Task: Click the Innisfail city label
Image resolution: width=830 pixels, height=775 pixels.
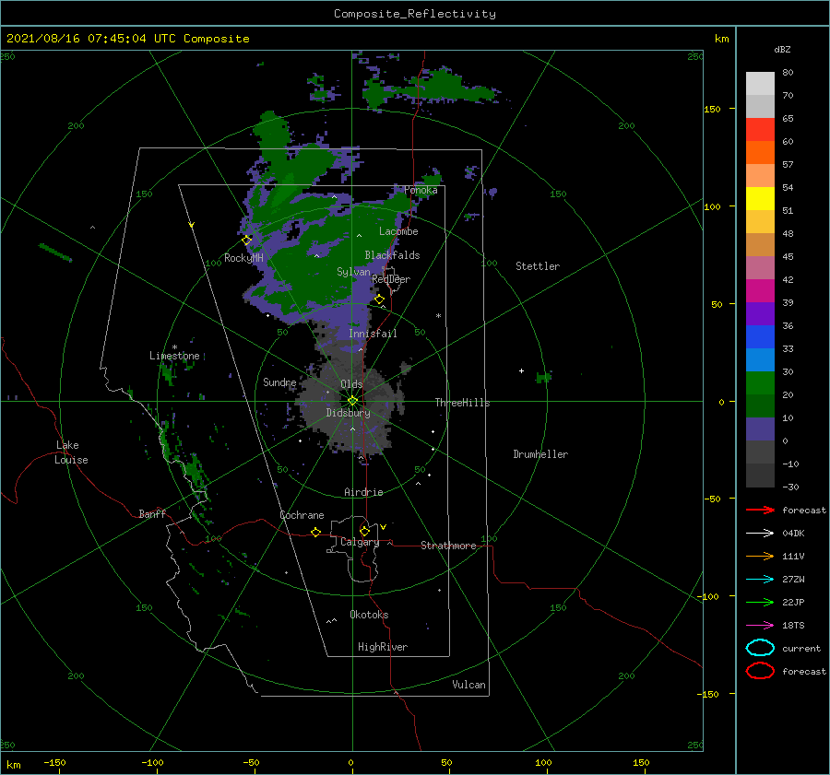Action: [x=373, y=334]
